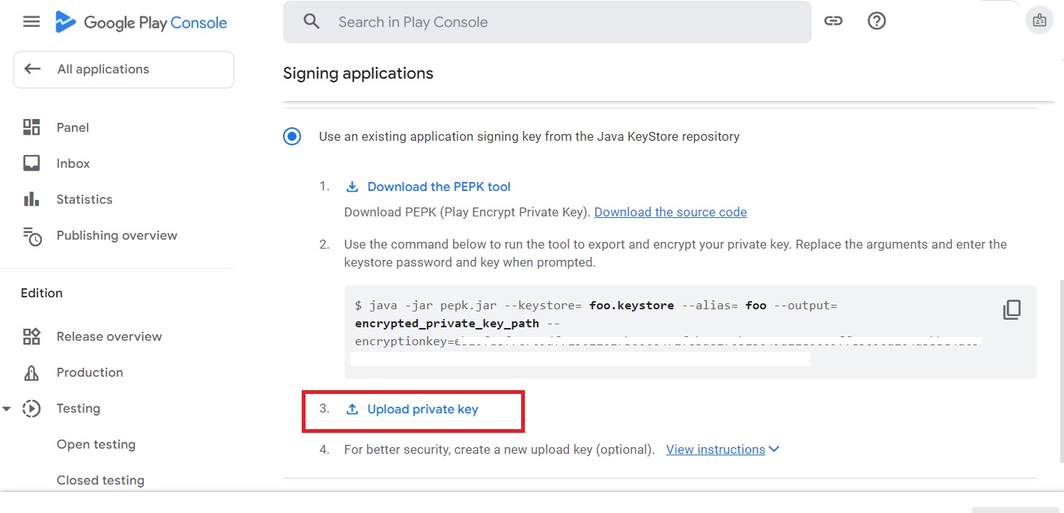Click Upload private key

pyautogui.click(x=422, y=410)
